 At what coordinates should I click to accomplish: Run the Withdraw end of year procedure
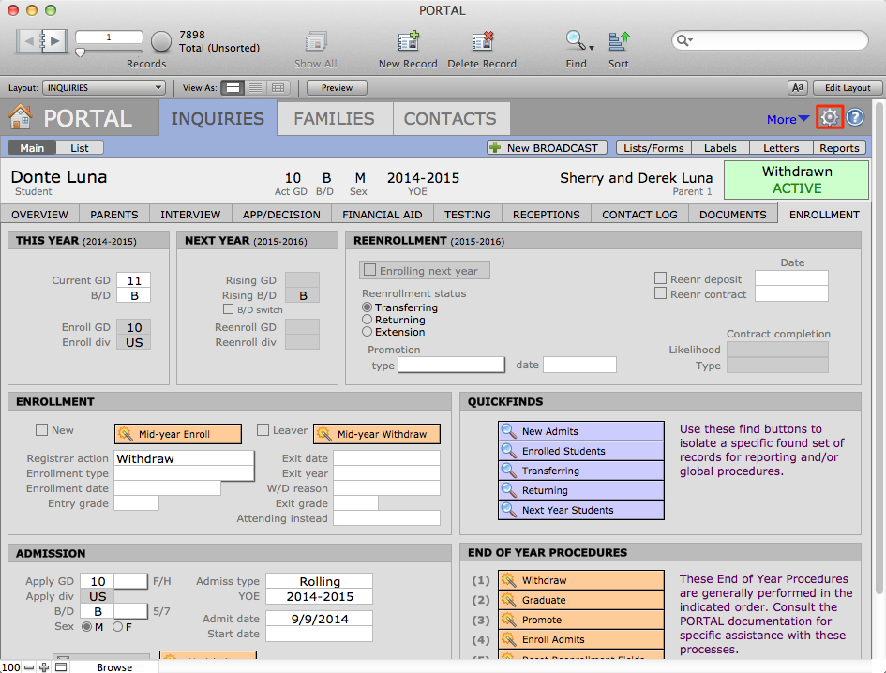tap(581, 580)
